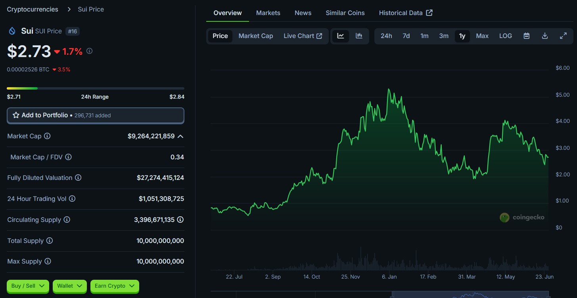Go to Cryptocurrencies breadcrumb link
The width and height of the screenshot is (577, 298).
pyautogui.click(x=33, y=9)
